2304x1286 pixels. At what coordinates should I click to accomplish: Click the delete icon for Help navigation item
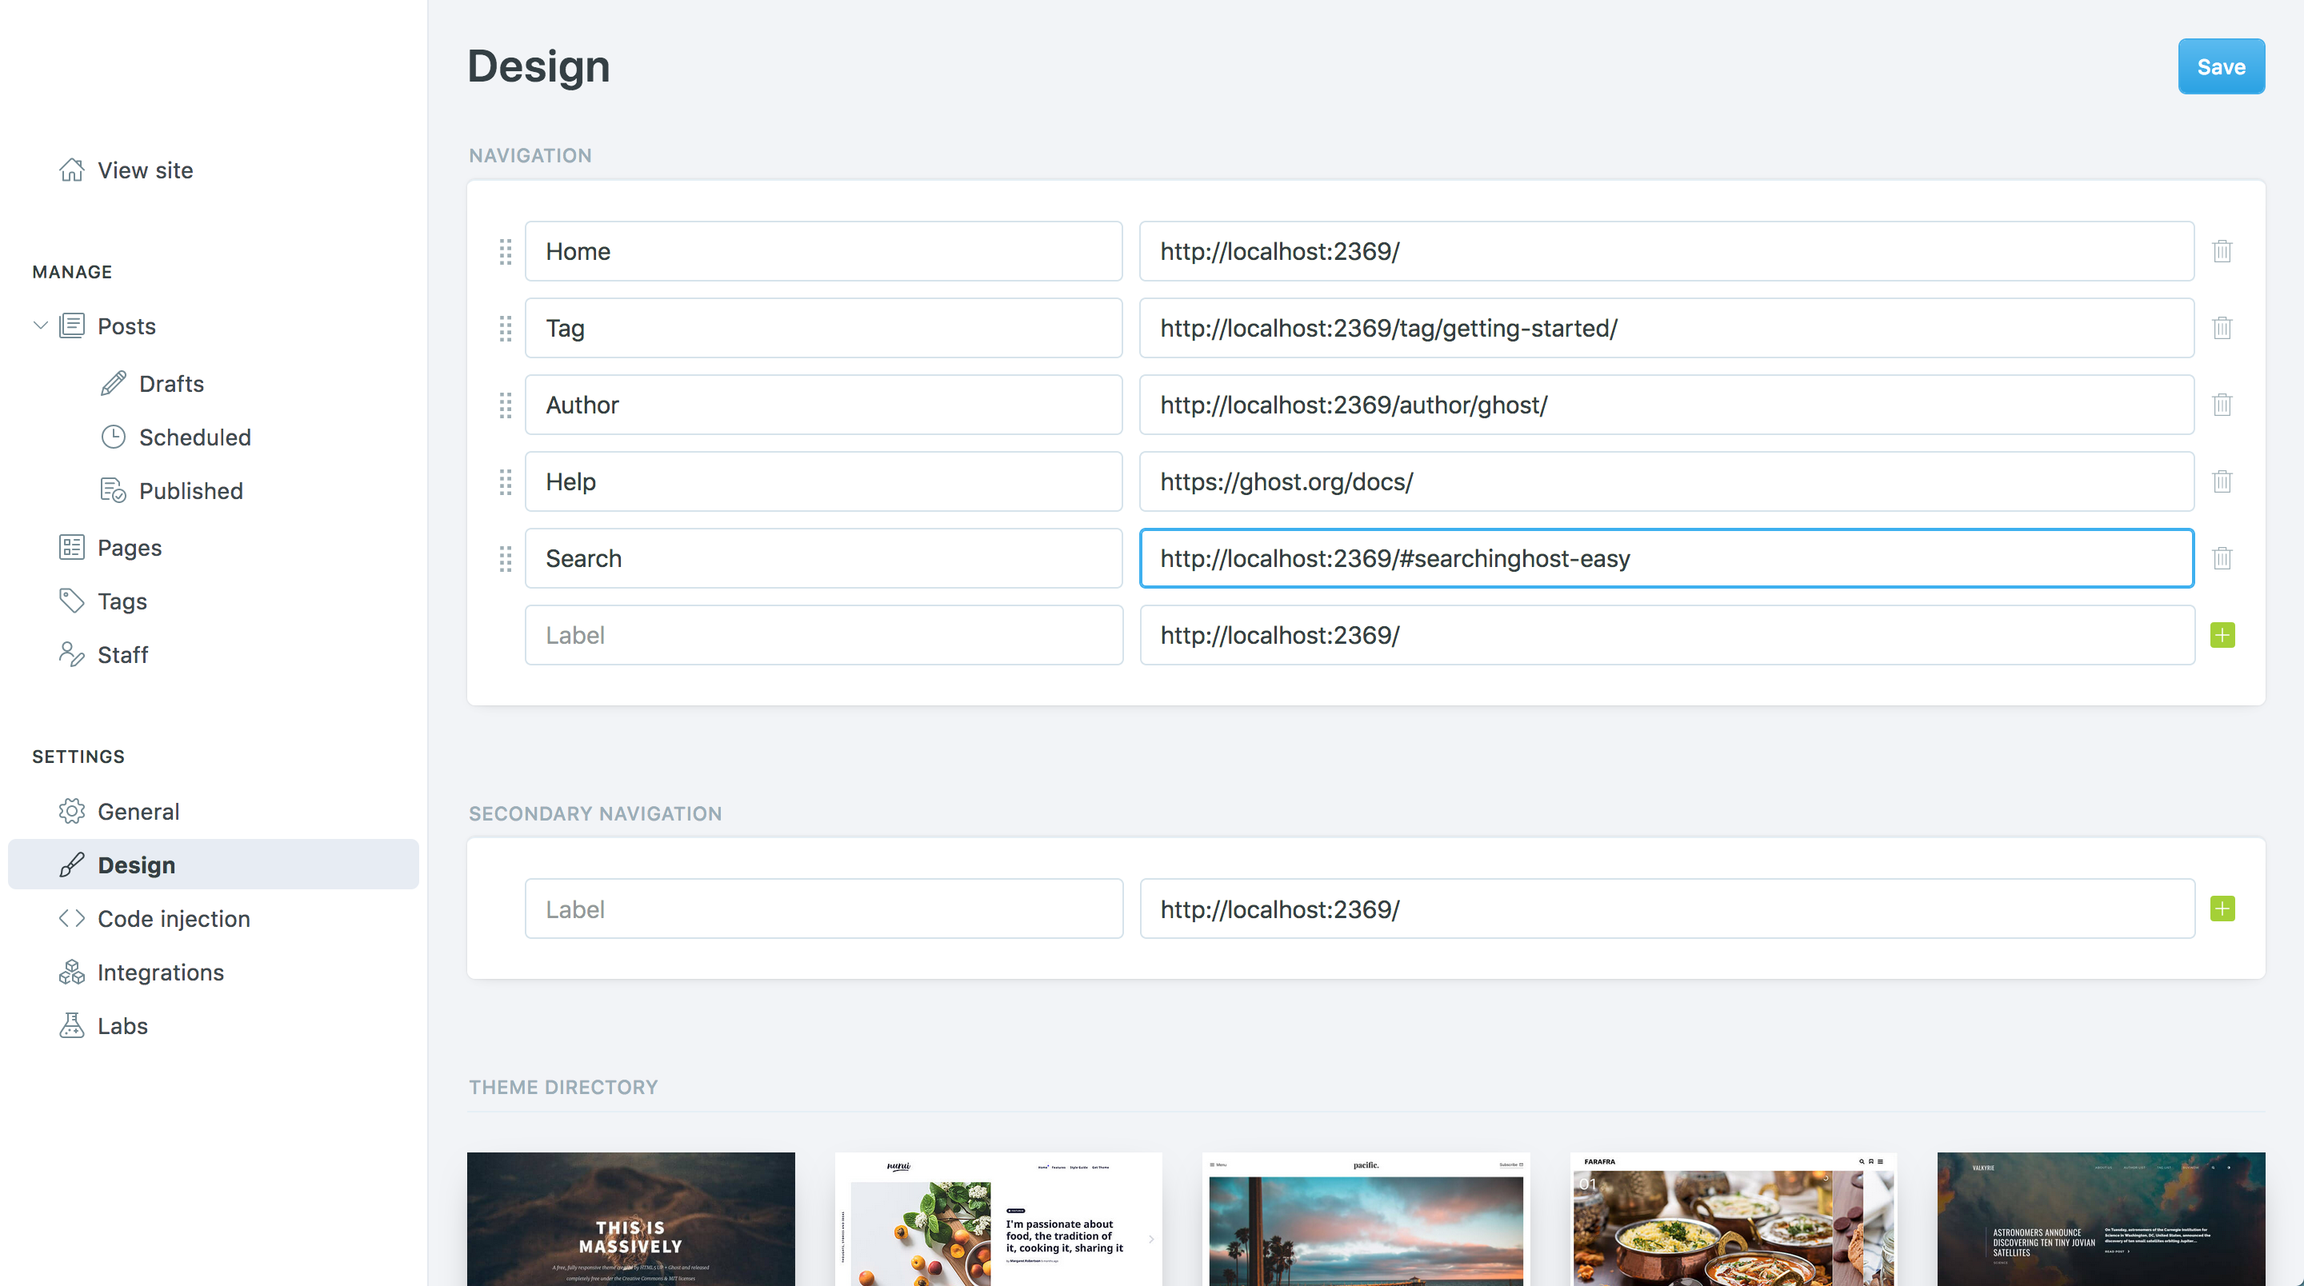pos(2222,481)
